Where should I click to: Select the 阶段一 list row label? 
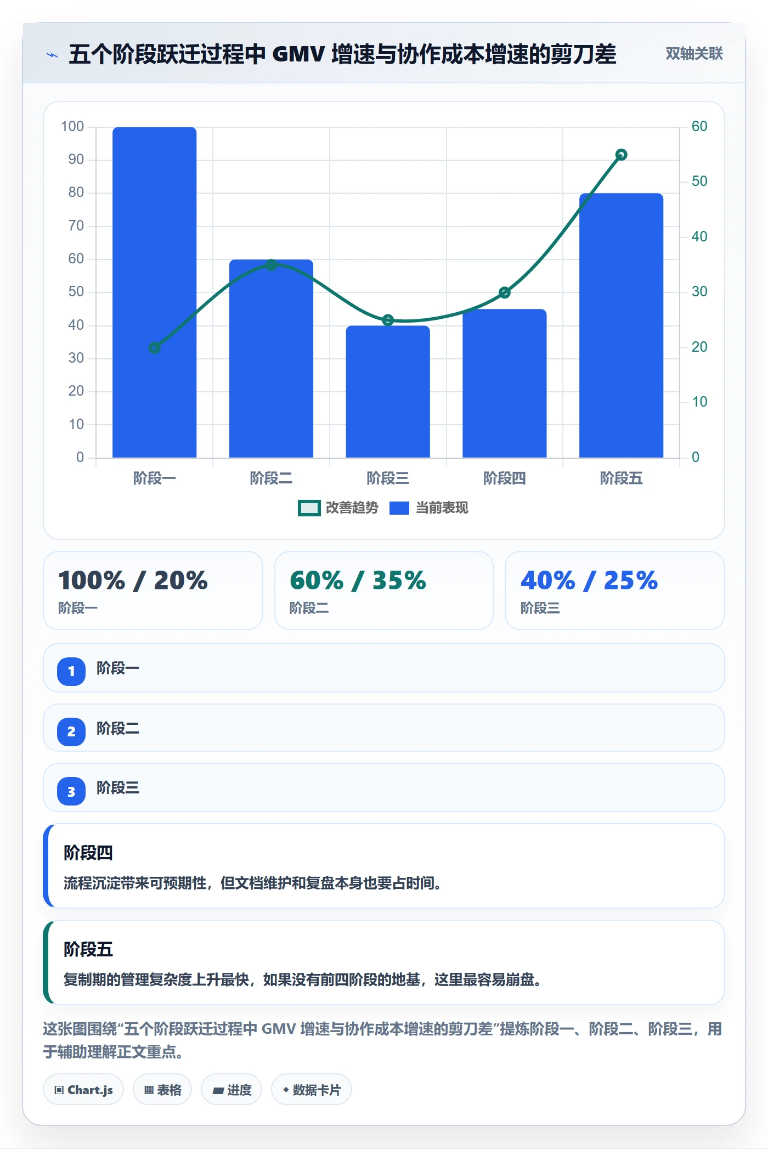click(x=118, y=668)
